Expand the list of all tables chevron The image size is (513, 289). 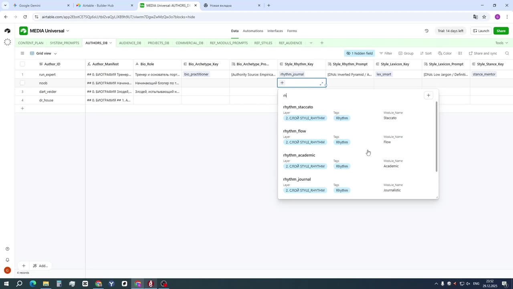311,43
